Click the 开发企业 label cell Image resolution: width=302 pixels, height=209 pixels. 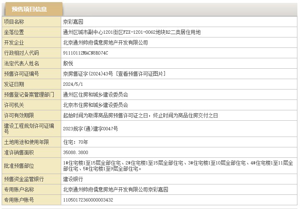pyautogui.click(x=32, y=42)
